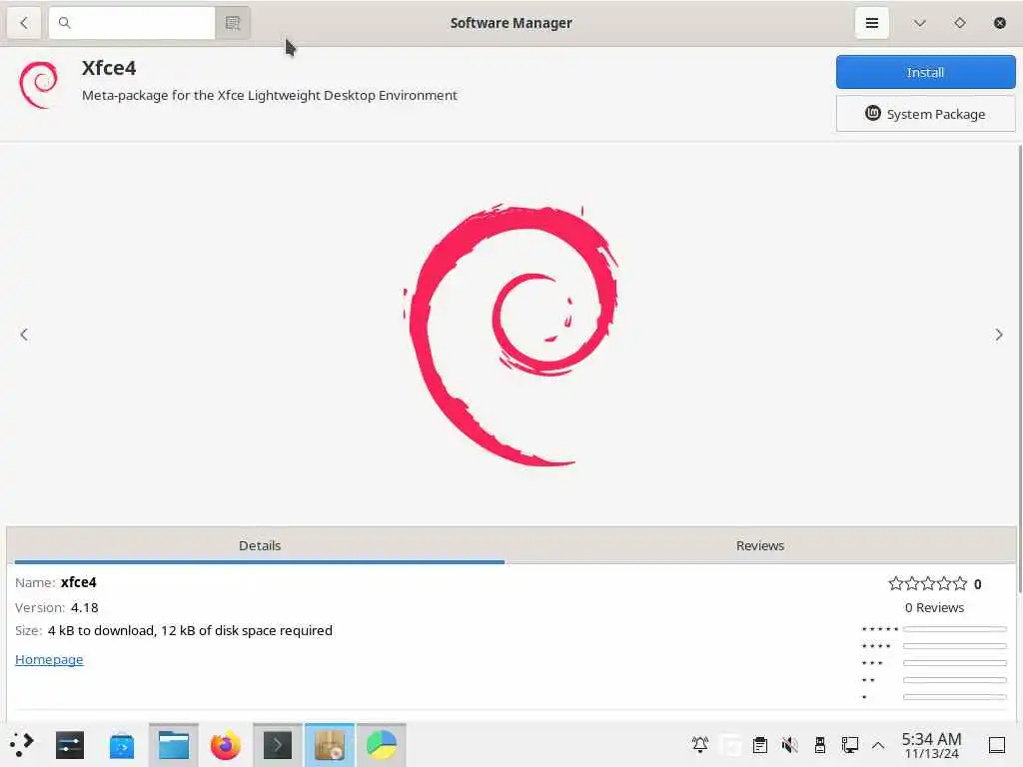The width and height of the screenshot is (1023, 767).
Task: Open the clock showing 5:34 AM
Action: click(x=931, y=745)
